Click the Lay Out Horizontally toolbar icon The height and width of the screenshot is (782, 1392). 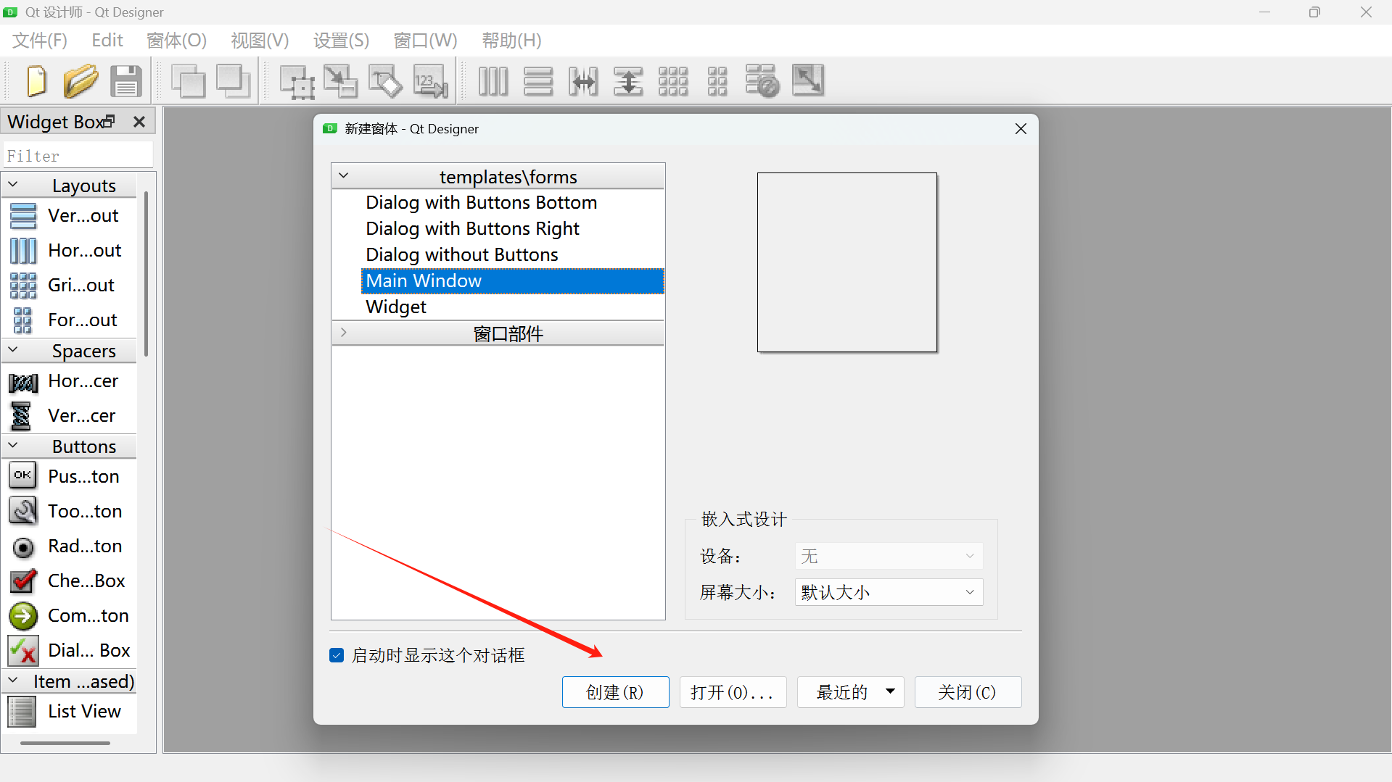(x=493, y=80)
